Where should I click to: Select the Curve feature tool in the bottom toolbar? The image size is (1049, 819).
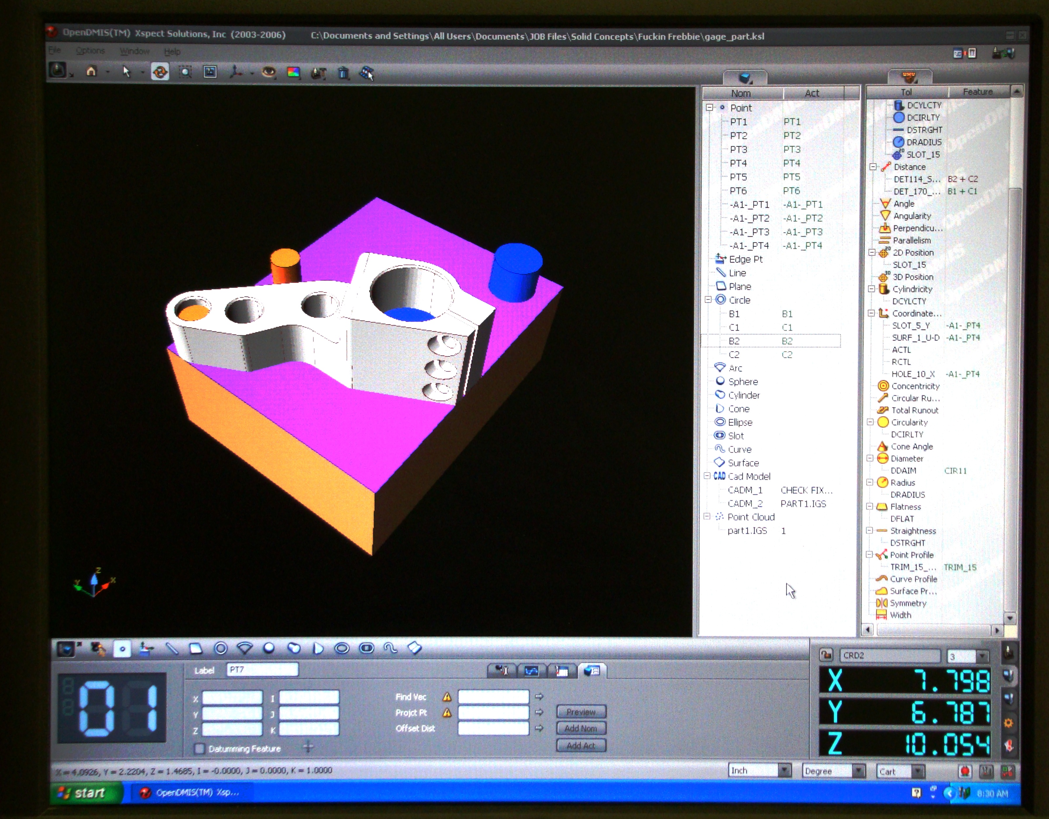(x=391, y=648)
